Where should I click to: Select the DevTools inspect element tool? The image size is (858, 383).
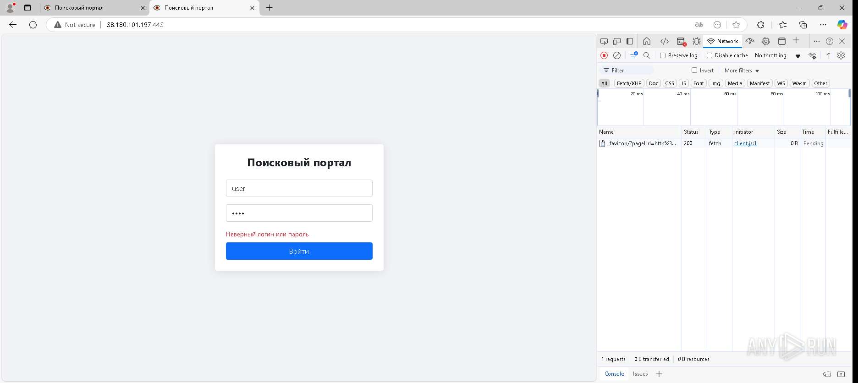(x=604, y=41)
